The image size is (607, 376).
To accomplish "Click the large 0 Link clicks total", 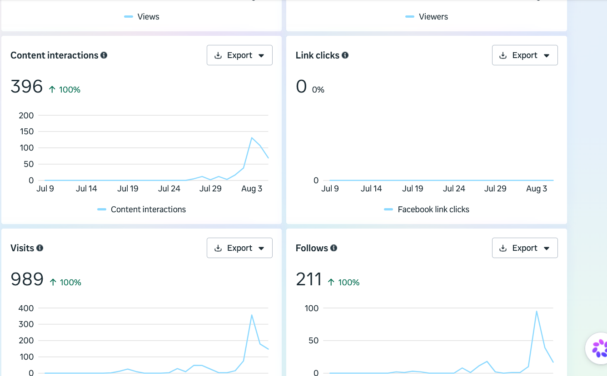I will 301,87.
